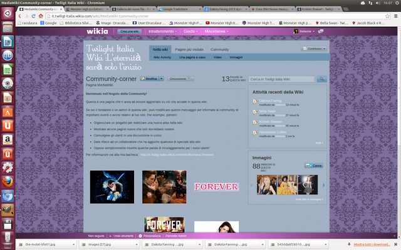Open the Contribuisci dropdown
The image size is (401, 250).
tap(314, 49)
